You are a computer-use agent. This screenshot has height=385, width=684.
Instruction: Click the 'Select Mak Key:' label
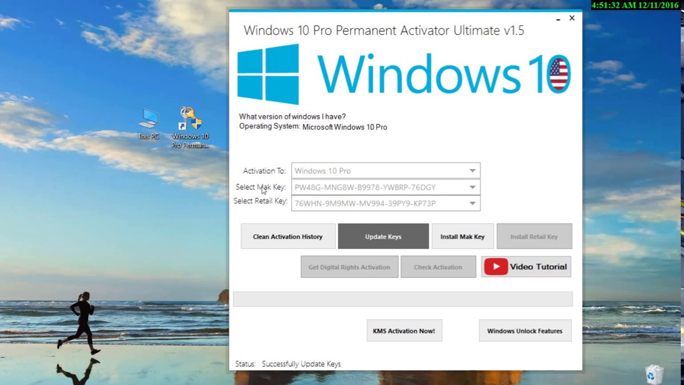point(261,187)
